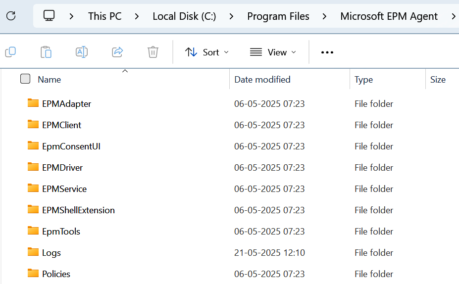The image size is (459, 284).
Task: Click the EPMShellExtension folder name
Action: [x=78, y=210]
